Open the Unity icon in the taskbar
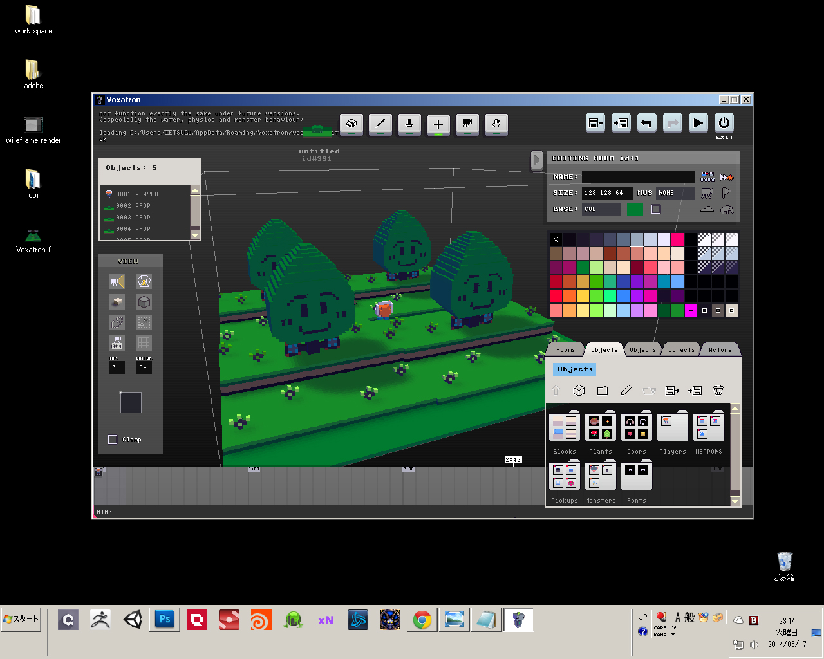 (133, 620)
